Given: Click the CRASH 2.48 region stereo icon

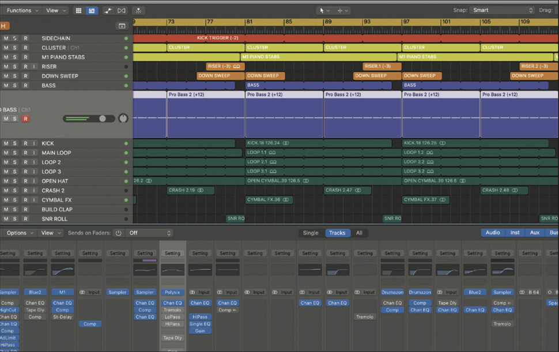Looking at the screenshot, I should (515, 190).
